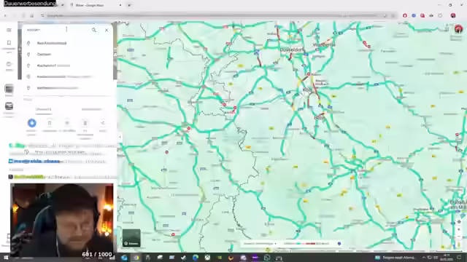Open the Microsoft Edge taskbar icon
The image size is (467, 262).
[196, 258]
